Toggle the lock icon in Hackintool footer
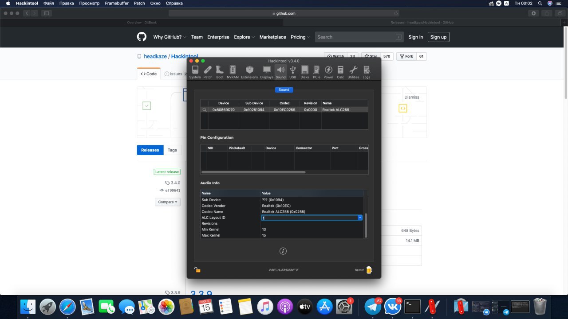 pos(197,269)
